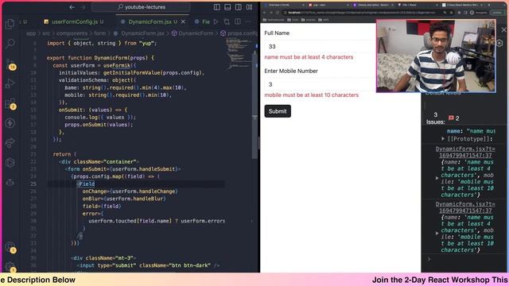Toggle secondary side bar layout icon
509x286 pixels.
[x=239, y=7]
